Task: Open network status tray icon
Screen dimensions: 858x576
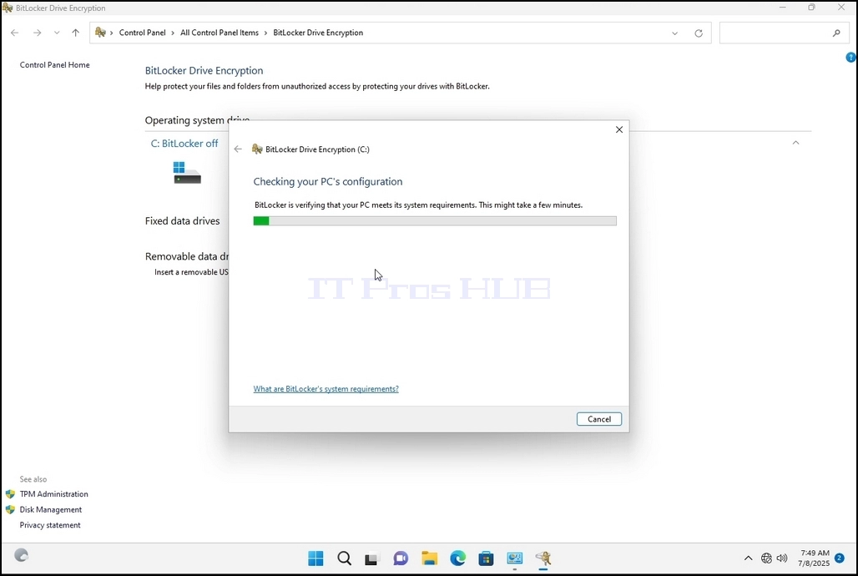Action: (x=766, y=558)
